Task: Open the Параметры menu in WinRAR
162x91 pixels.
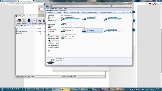Action: tap(40, 18)
